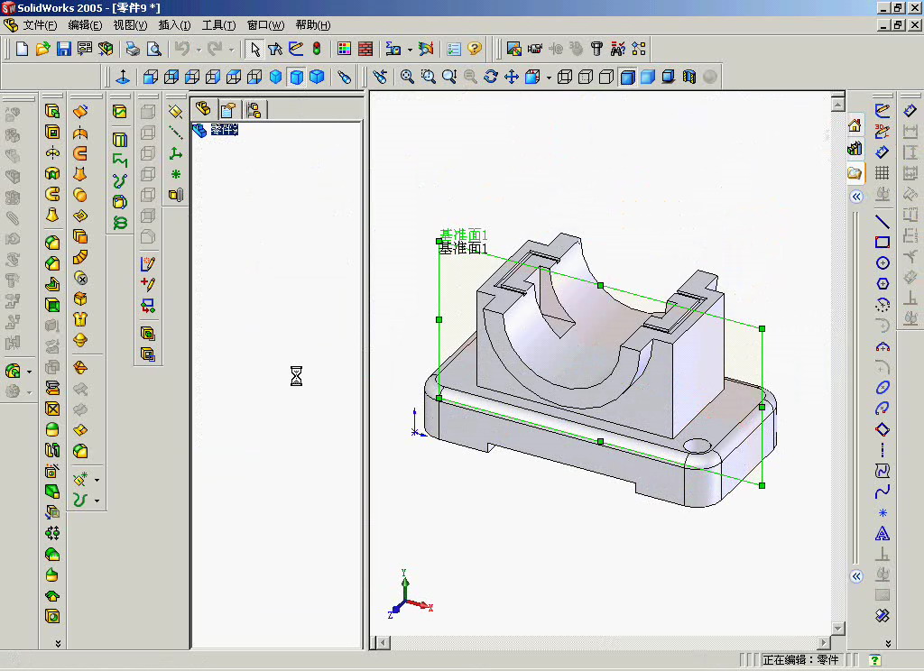This screenshot has height=671, width=924.
Task: Click the Rebuild traffic light icon
Action: pyautogui.click(x=317, y=49)
